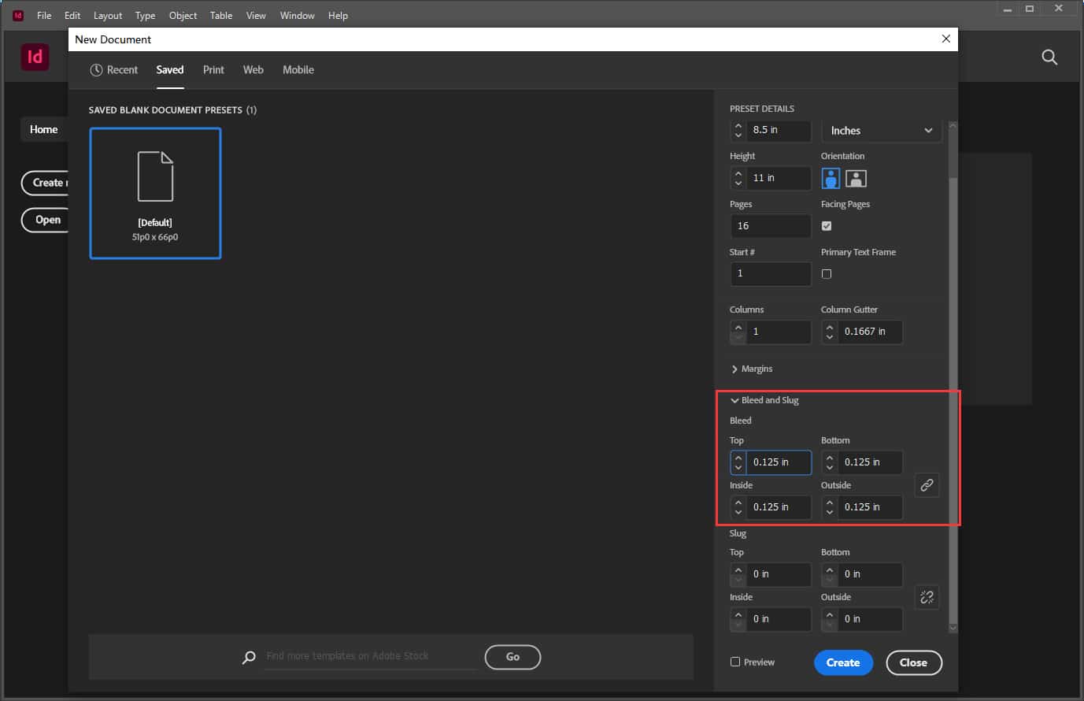Click the Bleed Inside stepper arrows
The width and height of the screenshot is (1084, 701).
coord(738,507)
